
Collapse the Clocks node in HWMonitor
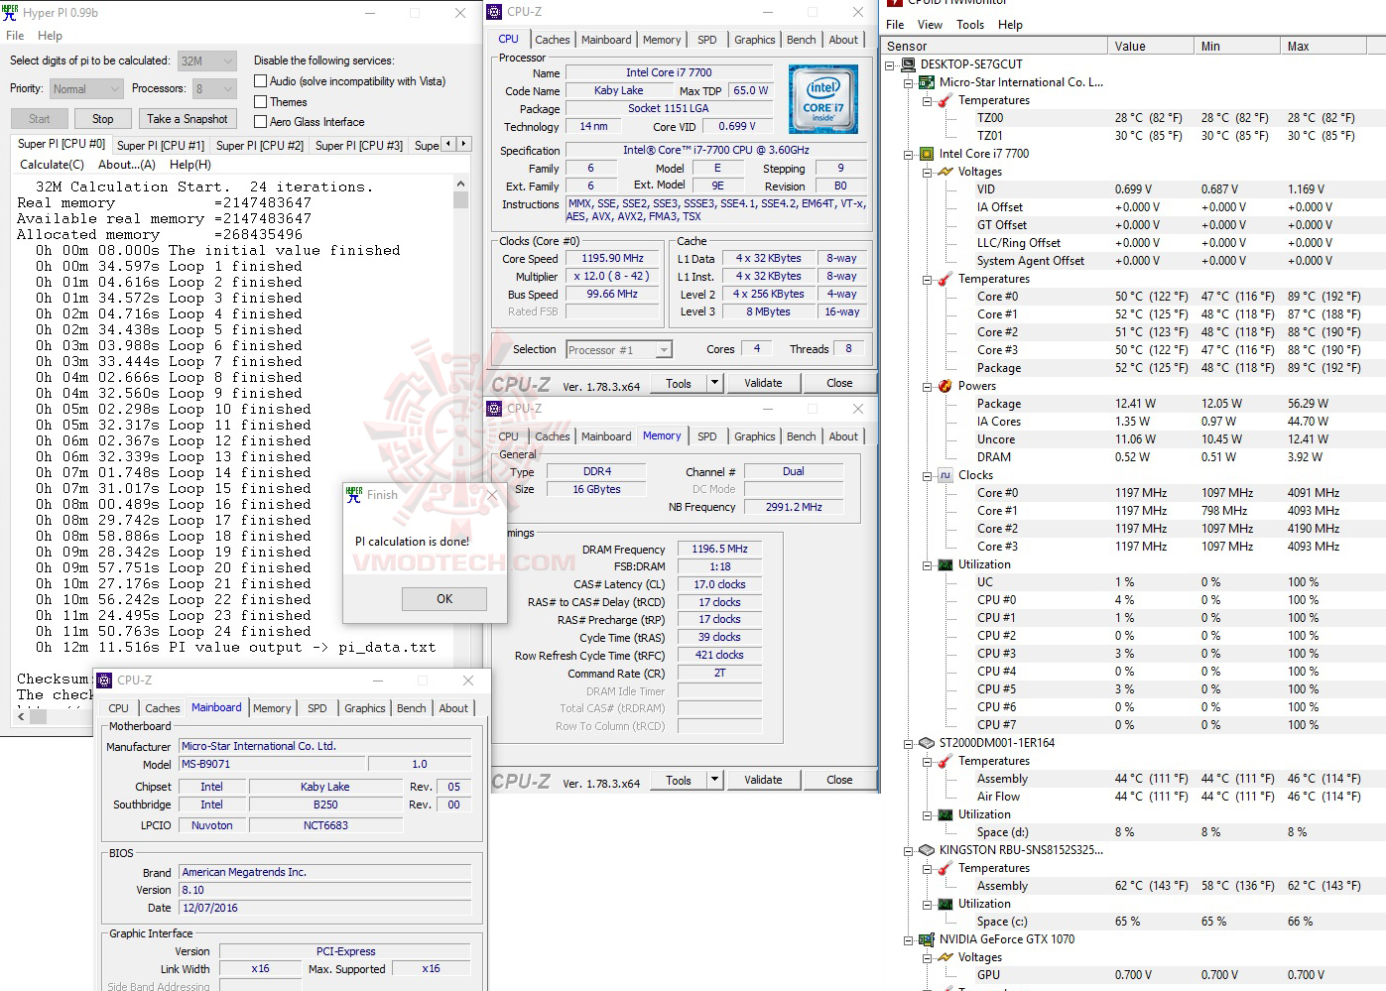(x=927, y=475)
